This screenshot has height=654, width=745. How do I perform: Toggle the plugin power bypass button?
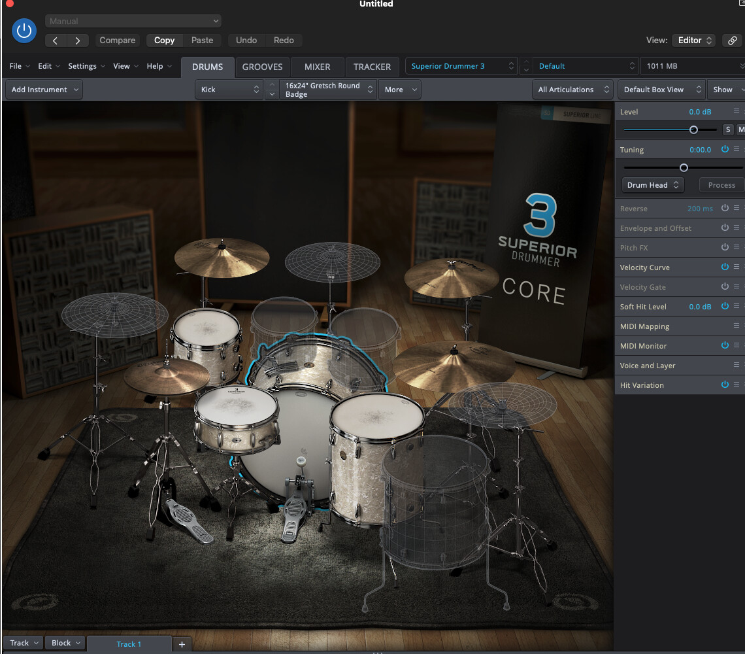tap(24, 31)
